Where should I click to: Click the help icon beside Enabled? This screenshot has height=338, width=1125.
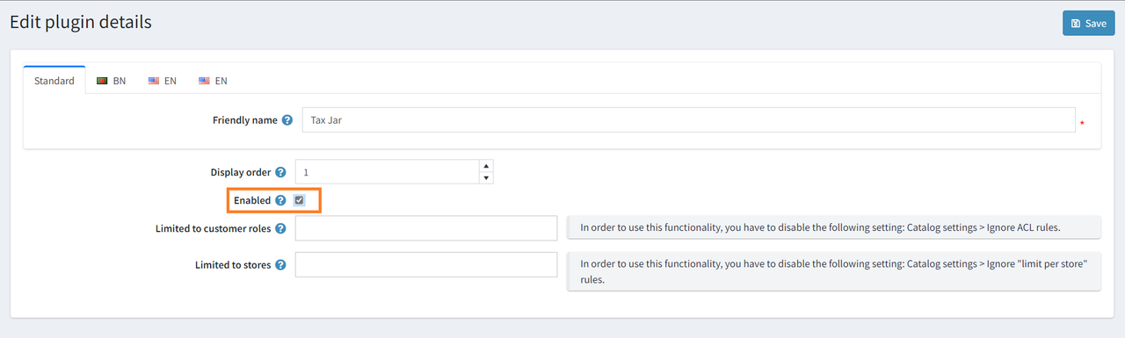[280, 200]
